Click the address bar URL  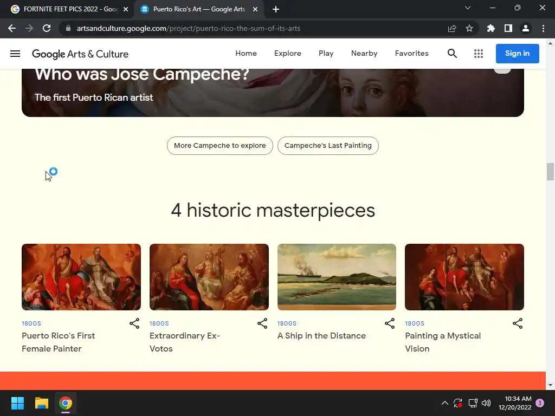coord(188,28)
